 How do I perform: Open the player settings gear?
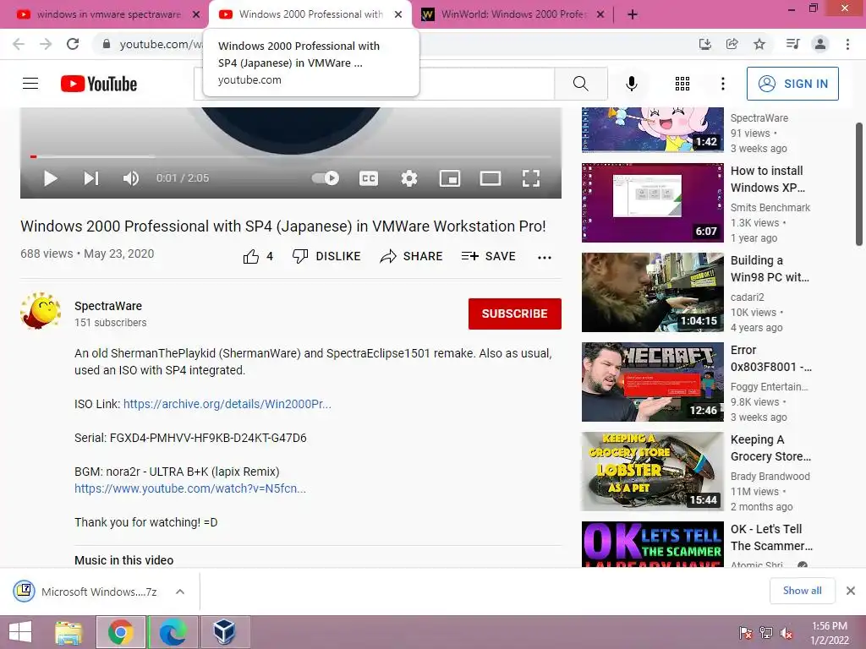click(x=409, y=178)
